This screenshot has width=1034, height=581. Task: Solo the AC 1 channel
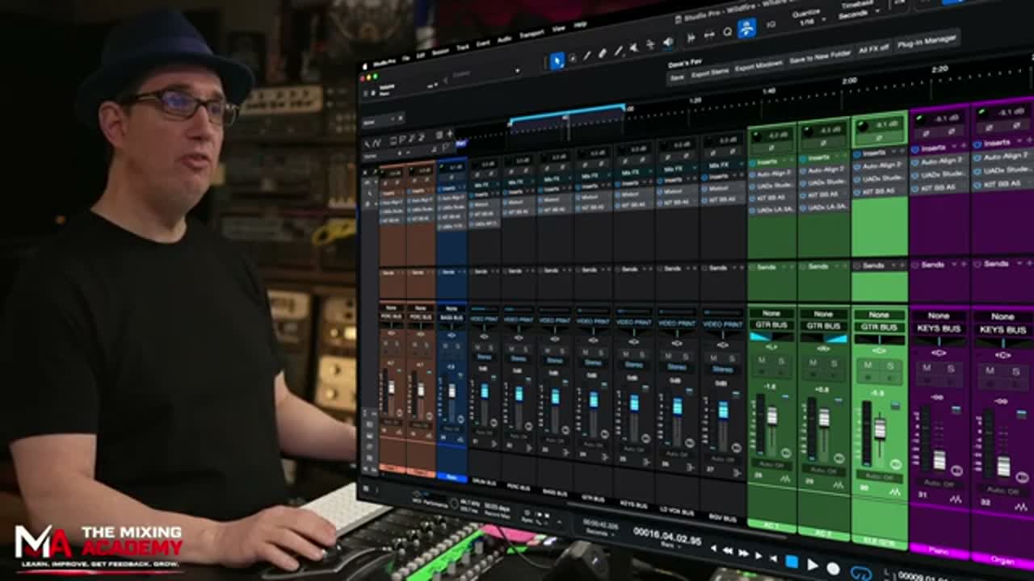click(781, 361)
